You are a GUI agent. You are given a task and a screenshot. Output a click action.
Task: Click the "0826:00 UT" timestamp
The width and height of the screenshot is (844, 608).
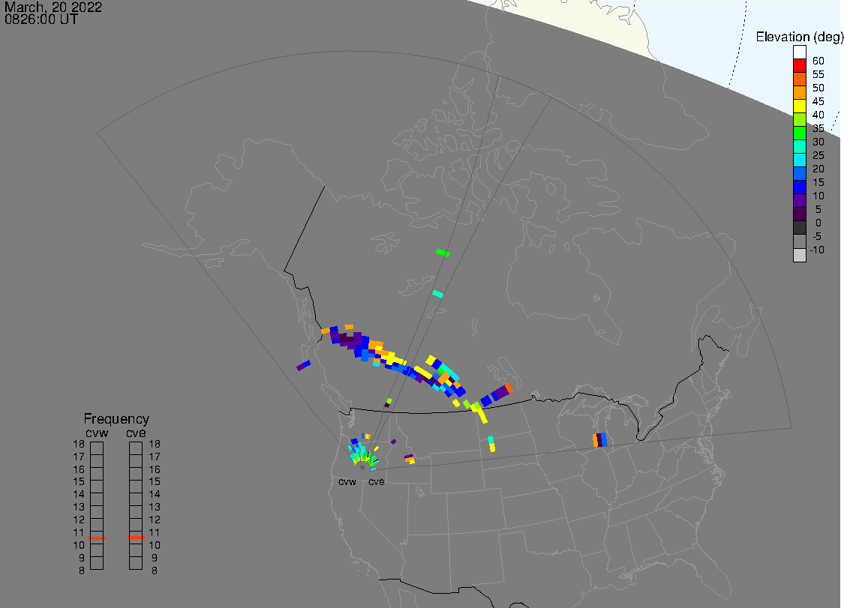click(41, 19)
